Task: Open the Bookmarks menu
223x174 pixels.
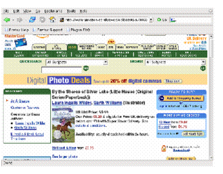Action: click(x=53, y=11)
